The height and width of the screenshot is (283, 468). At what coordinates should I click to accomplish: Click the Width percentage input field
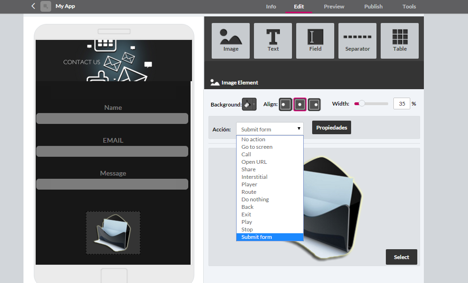click(x=402, y=104)
